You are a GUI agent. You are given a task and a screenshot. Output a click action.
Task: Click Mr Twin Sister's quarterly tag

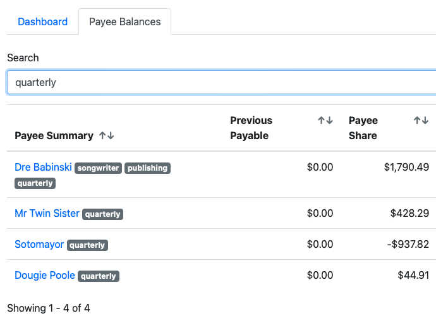102,214
